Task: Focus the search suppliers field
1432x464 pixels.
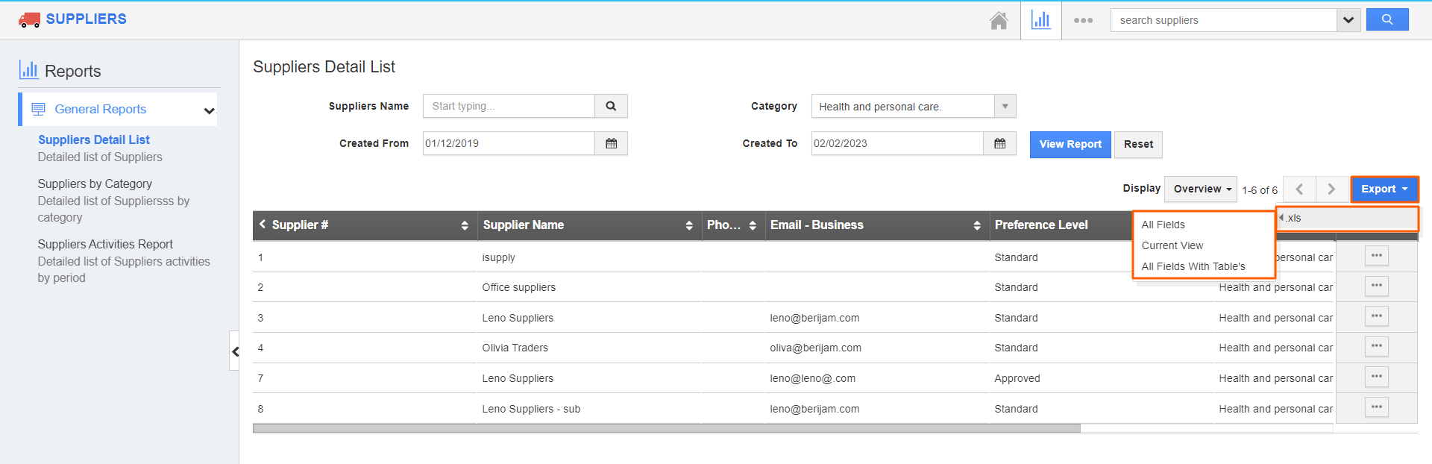Action: click(x=1224, y=20)
